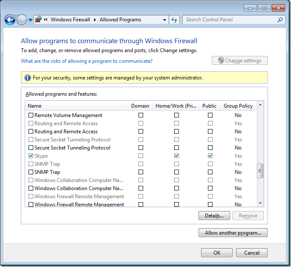Click into the Search Control Panel field
The height and width of the screenshot is (267, 291).
pyautogui.click(x=230, y=20)
